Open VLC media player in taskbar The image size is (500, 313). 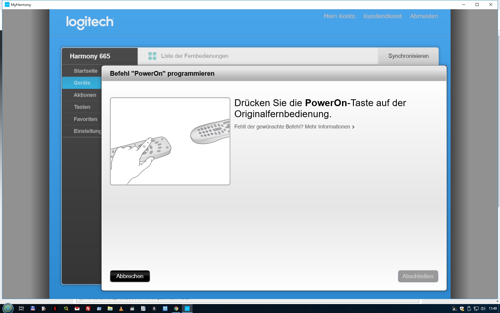click(x=121, y=309)
